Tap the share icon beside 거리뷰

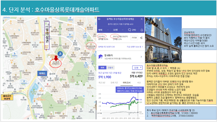(x=141, y=38)
